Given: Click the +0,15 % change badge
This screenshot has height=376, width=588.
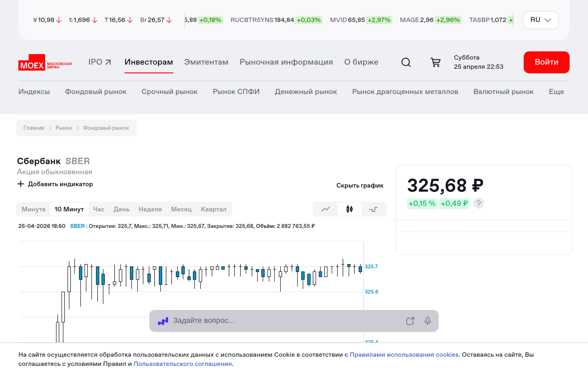Looking at the screenshot, I should click(422, 203).
